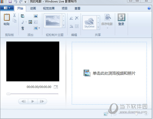Switch to the Project (项目) tab
Viewport: 153px width, 119px height.
(65, 8)
